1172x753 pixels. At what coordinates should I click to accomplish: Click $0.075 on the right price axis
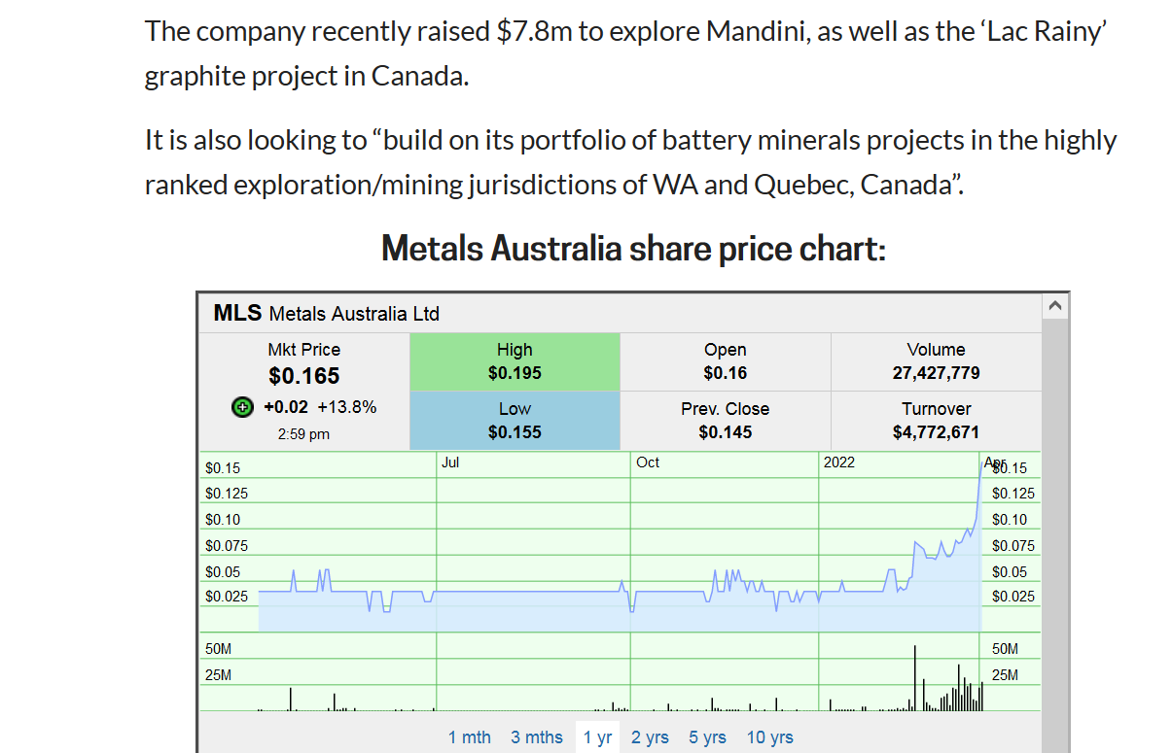coord(1013,546)
